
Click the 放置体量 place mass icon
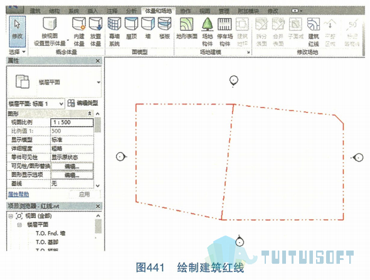pyautogui.click(x=95, y=24)
